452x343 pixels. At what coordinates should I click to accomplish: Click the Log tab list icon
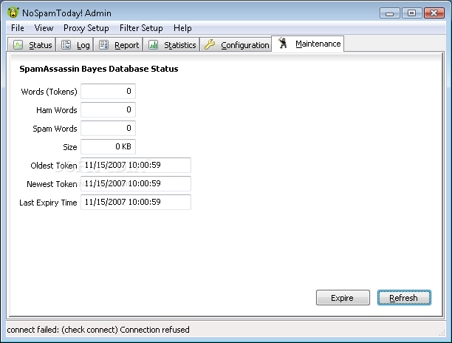pos(66,44)
